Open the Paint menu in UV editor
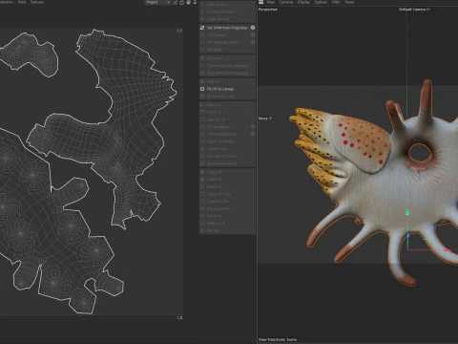This screenshot has width=458, height=344. click(22, 2)
